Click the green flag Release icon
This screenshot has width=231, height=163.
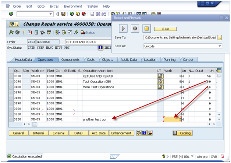pyautogui.click(x=11, y=33)
